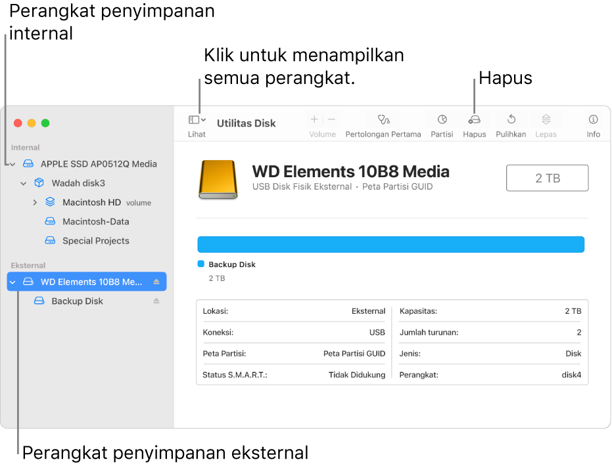
Task: Collapse the Wadah disk3 container
Action: coord(24,184)
